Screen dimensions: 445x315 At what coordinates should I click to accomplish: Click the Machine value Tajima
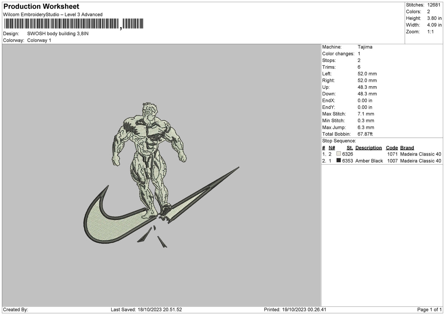click(365, 47)
